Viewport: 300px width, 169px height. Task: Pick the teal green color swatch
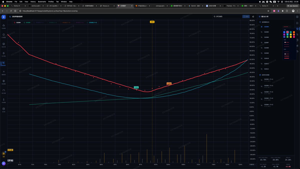[291, 32]
